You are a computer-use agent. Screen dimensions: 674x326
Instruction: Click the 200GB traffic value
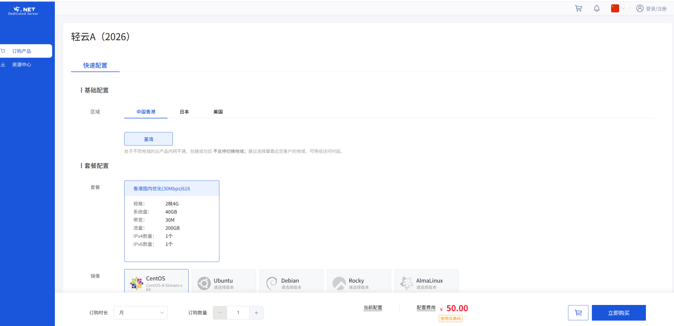tap(172, 228)
